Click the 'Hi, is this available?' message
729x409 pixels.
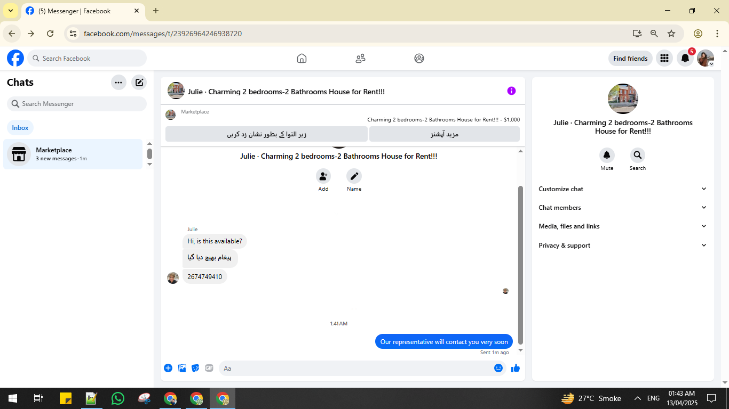point(215,241)
